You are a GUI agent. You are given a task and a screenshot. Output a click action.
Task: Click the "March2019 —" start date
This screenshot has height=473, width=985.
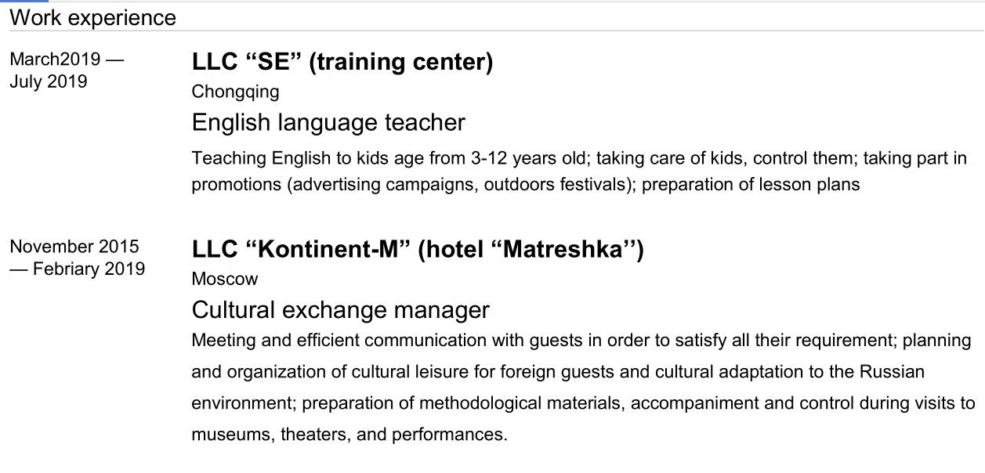tap(67, 60)
